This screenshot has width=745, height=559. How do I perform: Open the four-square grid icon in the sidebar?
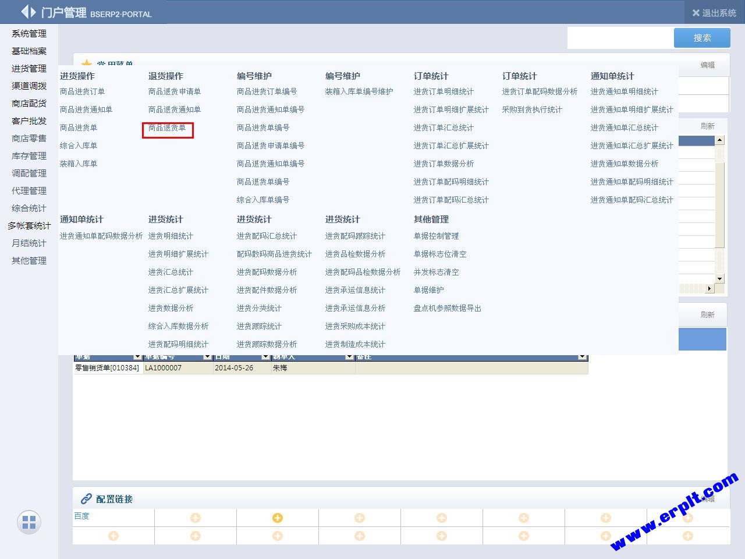[29, 522]
